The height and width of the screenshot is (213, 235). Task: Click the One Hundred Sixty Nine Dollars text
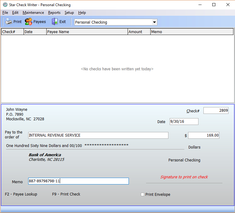pos(44,146)
